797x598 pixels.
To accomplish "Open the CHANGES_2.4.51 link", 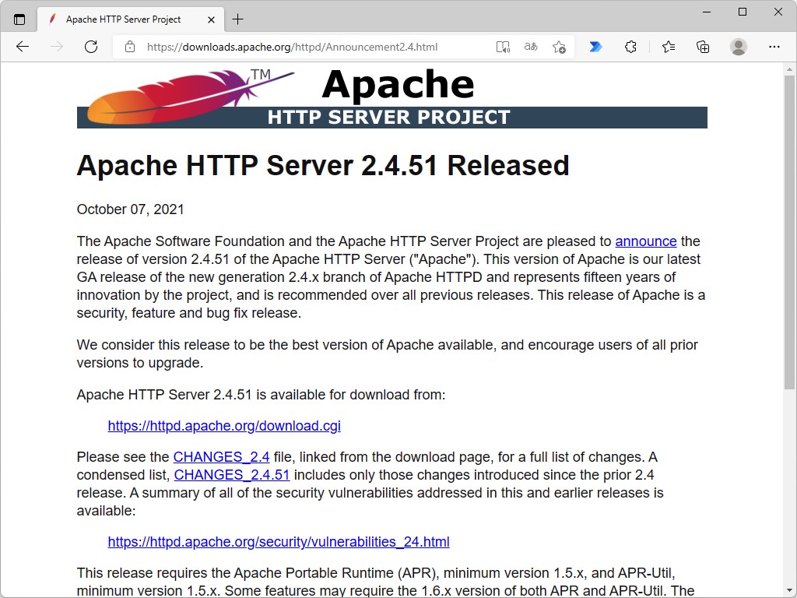I will (x=232, y=474).
